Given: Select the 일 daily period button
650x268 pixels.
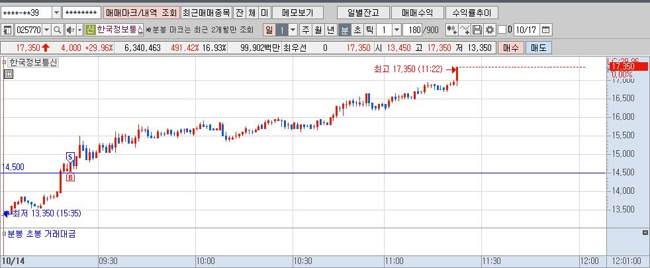Looking at the screenshot, I should pyautogui.click(x=269, y=30).
